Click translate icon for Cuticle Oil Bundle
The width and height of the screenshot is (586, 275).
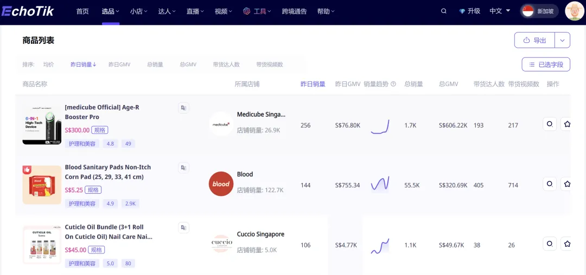[x=183, y=228]
